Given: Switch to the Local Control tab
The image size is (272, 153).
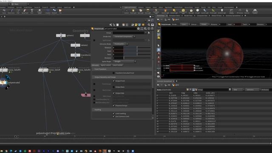Looking at the screenshot, I should coord(117,65).
